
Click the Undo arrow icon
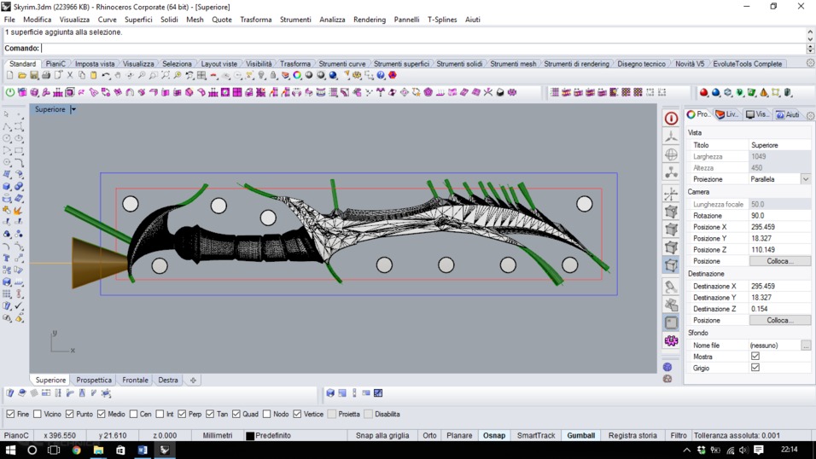click(106, 75)
